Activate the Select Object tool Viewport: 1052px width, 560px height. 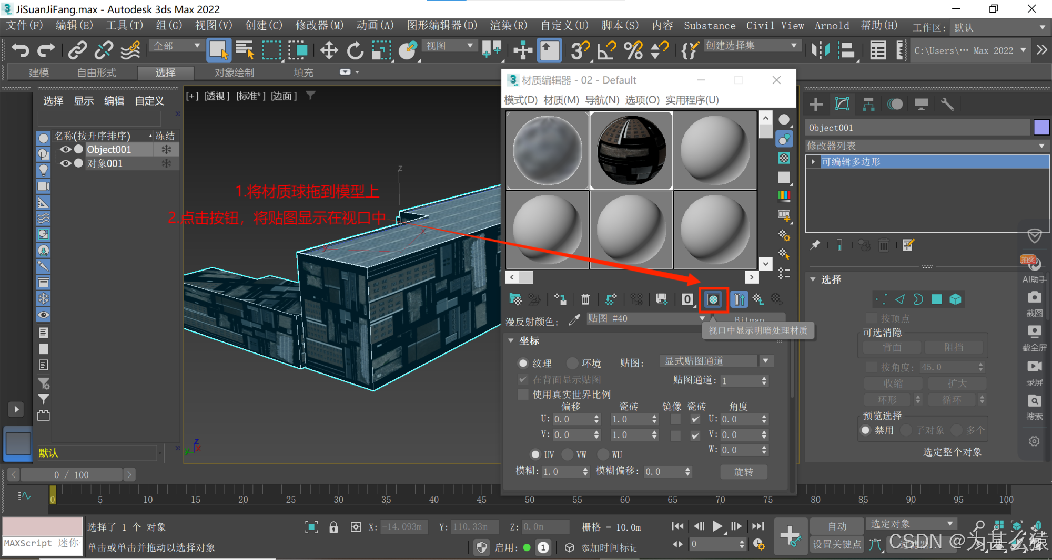click(218, 50)
